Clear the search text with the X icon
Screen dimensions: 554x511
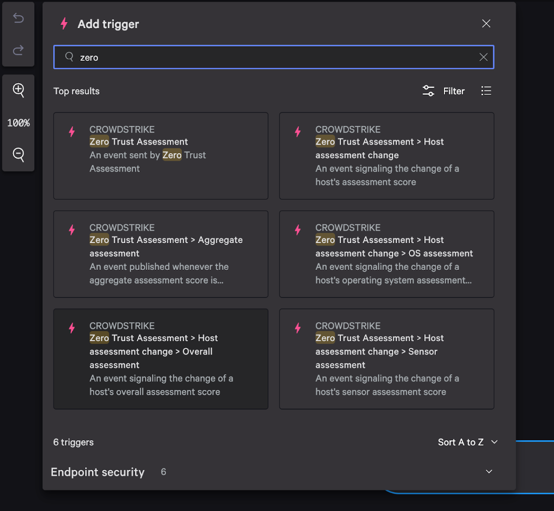coord(483,57)
